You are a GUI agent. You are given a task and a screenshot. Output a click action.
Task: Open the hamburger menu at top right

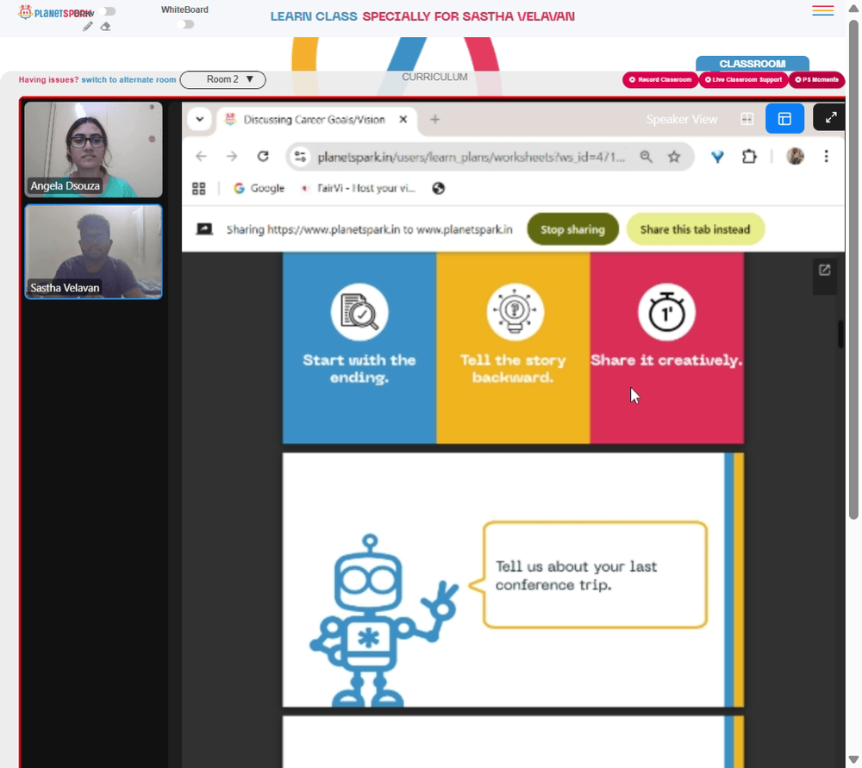click(822, 10)
